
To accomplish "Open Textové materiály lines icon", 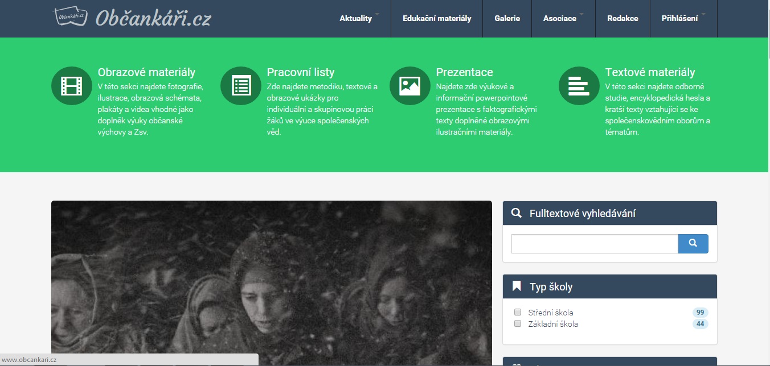I will coord(579,86).
